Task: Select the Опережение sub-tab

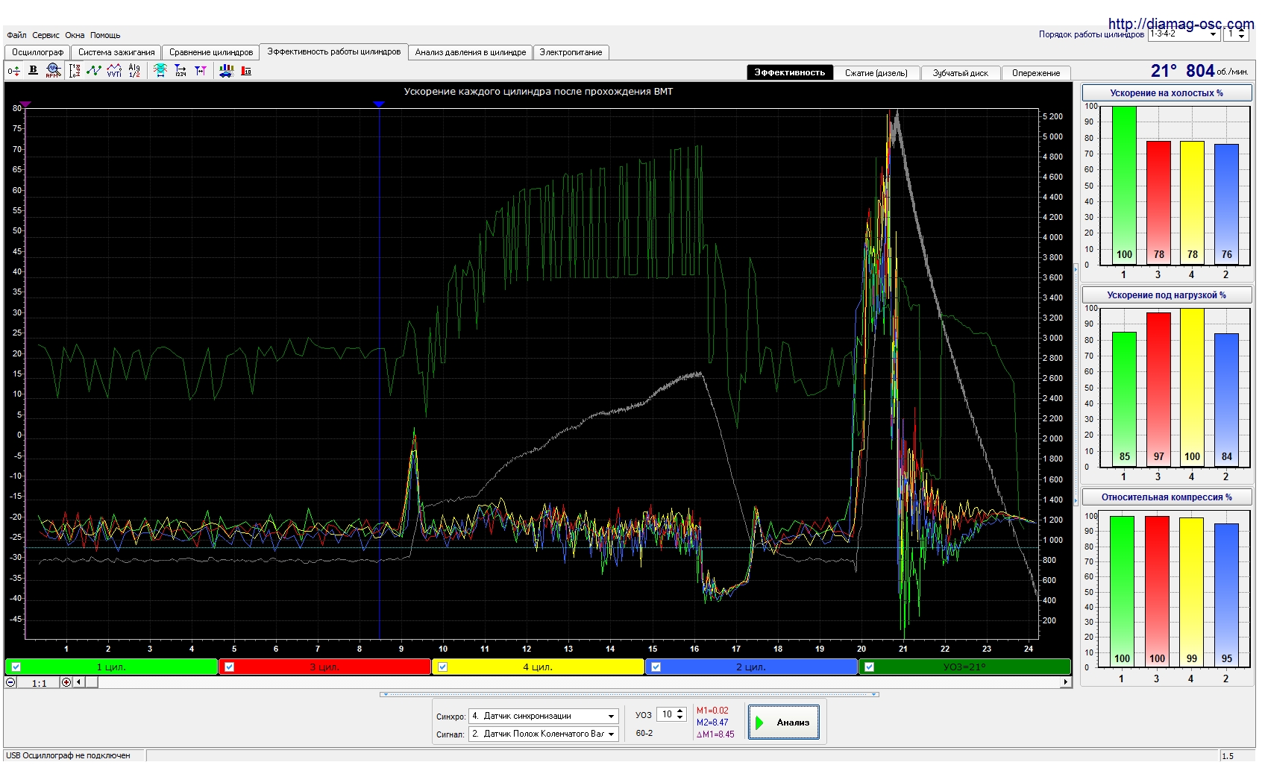Action: click(1036, 73)
